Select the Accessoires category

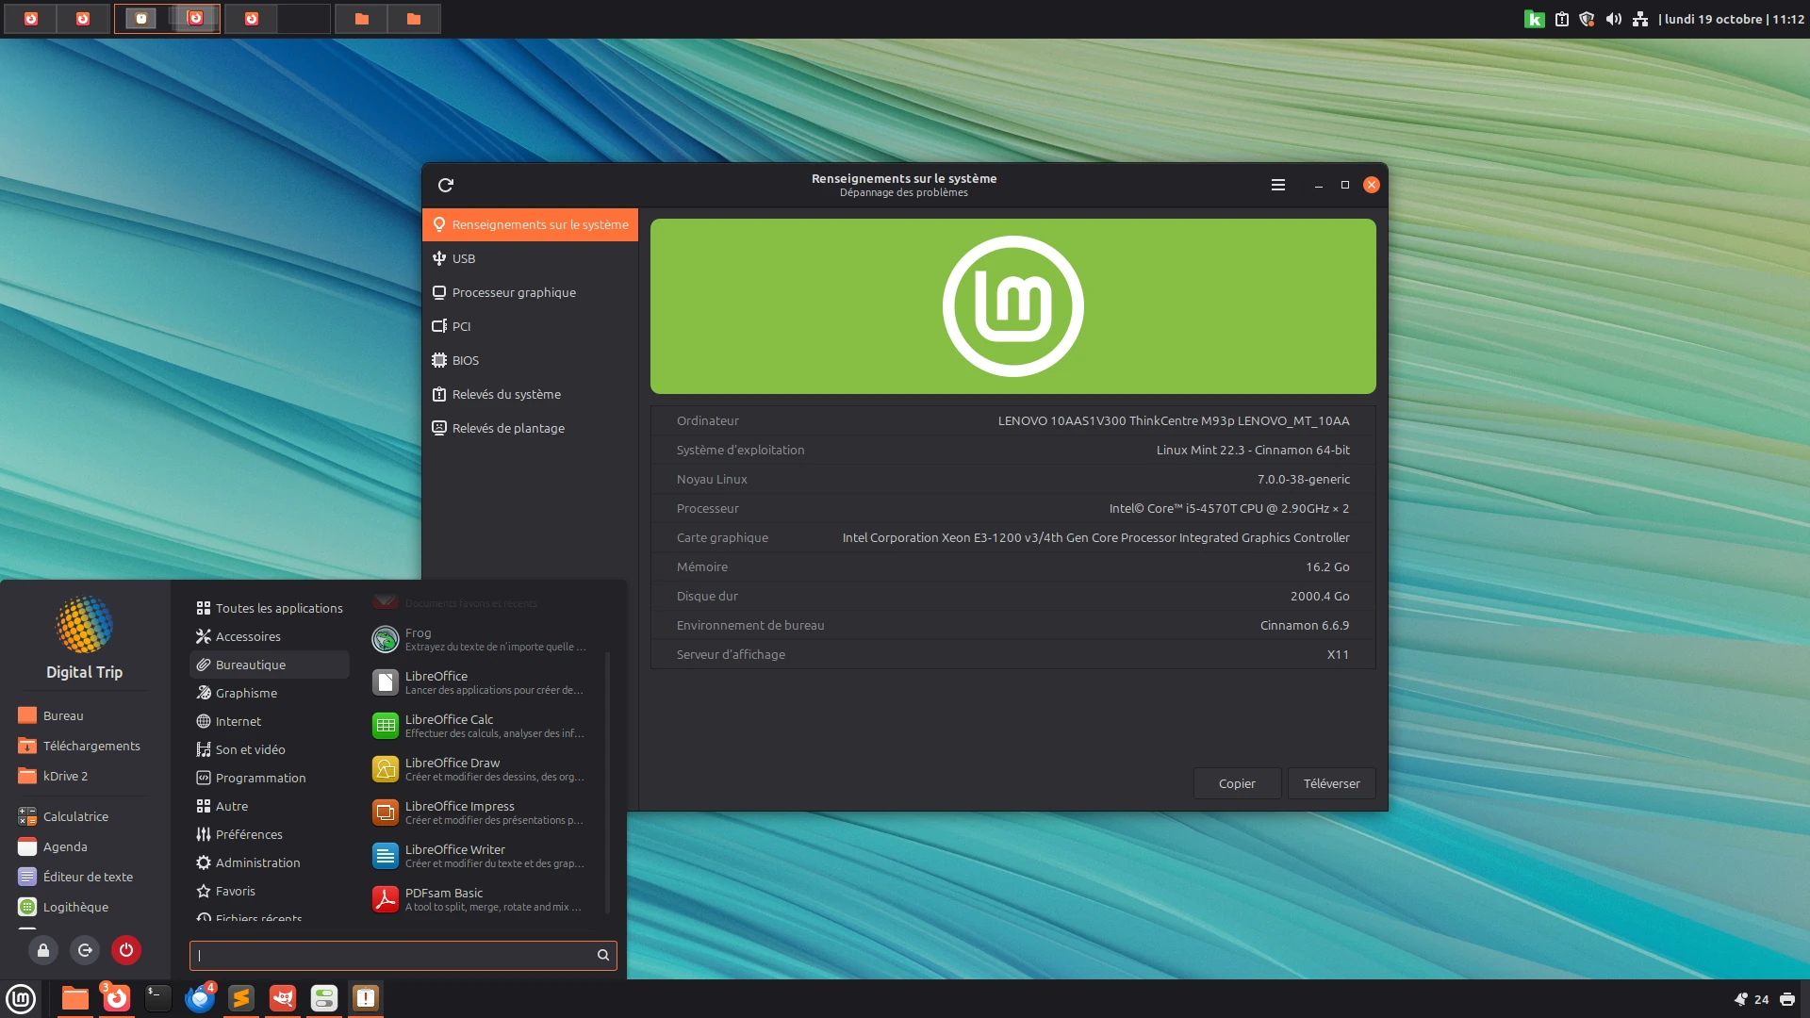tap(270, 636)
